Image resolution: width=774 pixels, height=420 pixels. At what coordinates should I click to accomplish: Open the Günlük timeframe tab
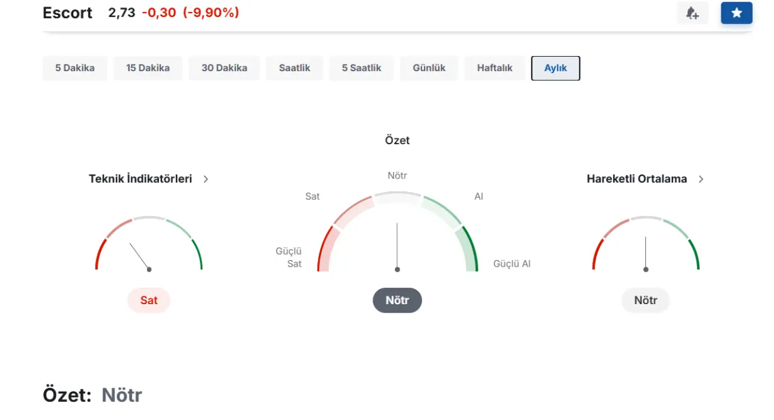(429, 68)
